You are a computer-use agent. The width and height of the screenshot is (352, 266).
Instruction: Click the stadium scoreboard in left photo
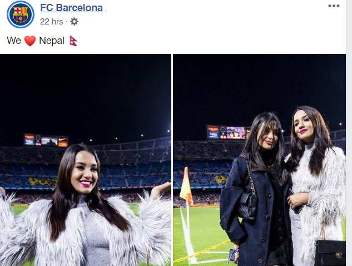point(46,140)
